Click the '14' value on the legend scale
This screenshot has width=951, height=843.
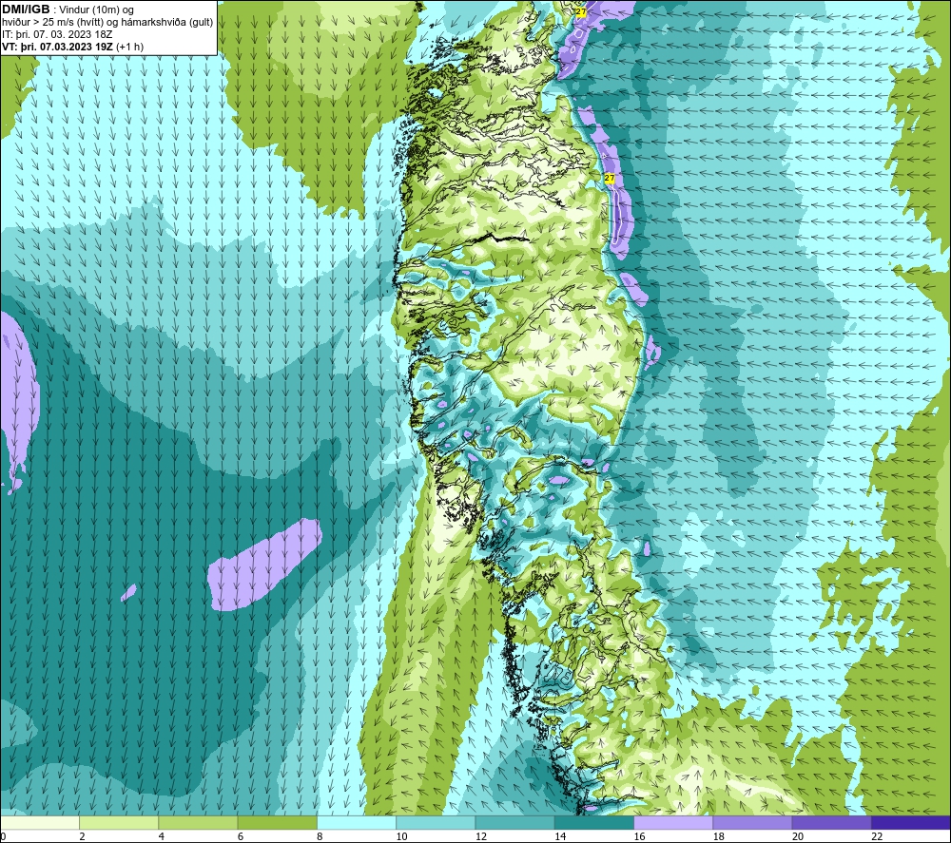560,837
